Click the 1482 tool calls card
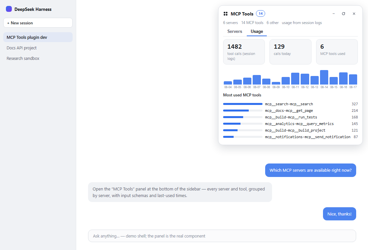 244,52
